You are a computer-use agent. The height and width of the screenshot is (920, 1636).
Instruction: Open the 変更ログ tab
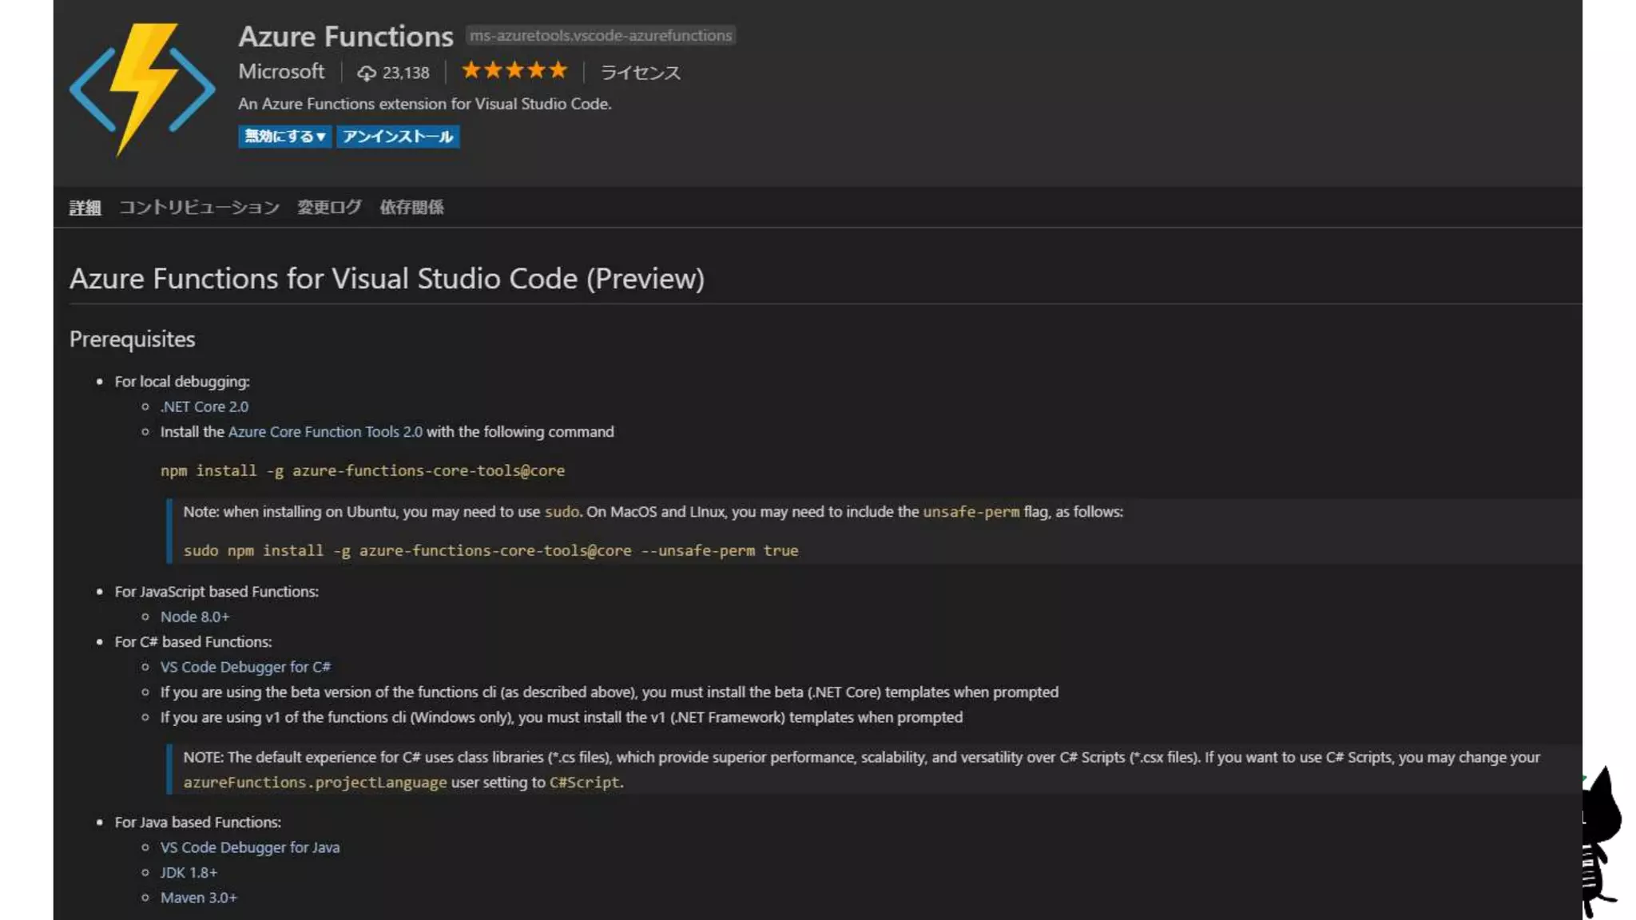pyautogui.click(x=329, y=208)
